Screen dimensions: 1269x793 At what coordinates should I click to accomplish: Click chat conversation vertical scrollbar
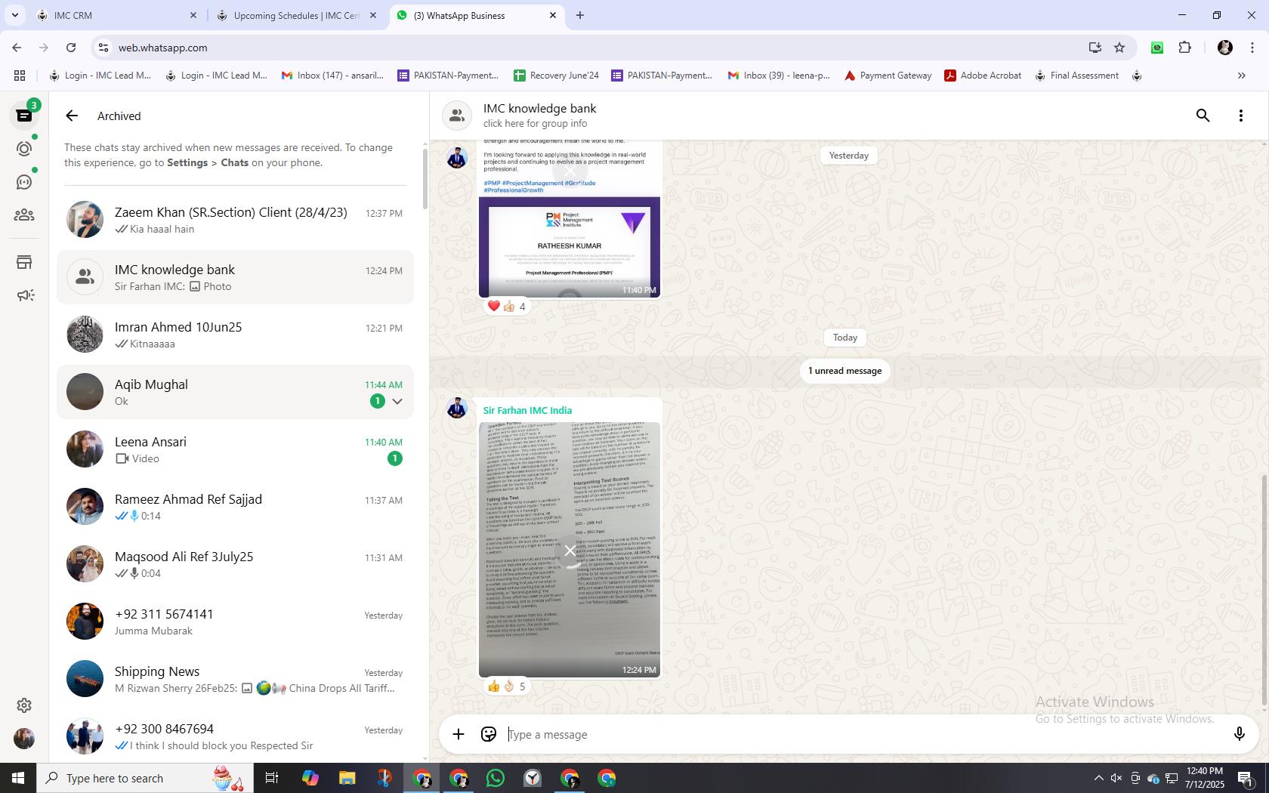pyautogui.click(x=1264, y=591)
